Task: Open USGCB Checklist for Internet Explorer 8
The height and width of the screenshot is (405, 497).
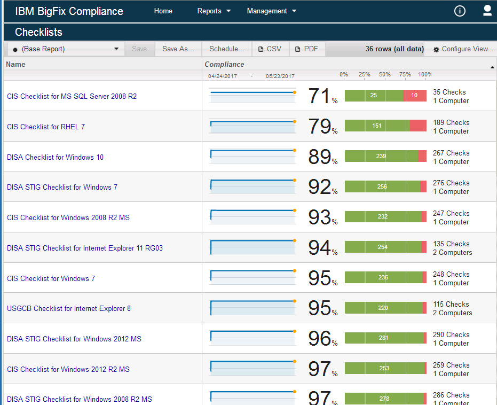Action: [x=69, y=309]
